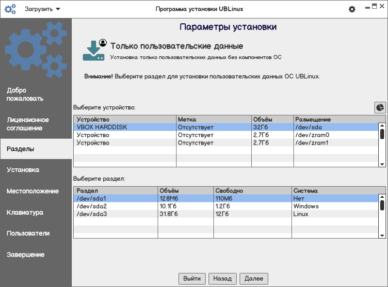The width and height of the screenshot is (388, 287).
Task: Sort devices by Метка column header
Action: [214, 119]
